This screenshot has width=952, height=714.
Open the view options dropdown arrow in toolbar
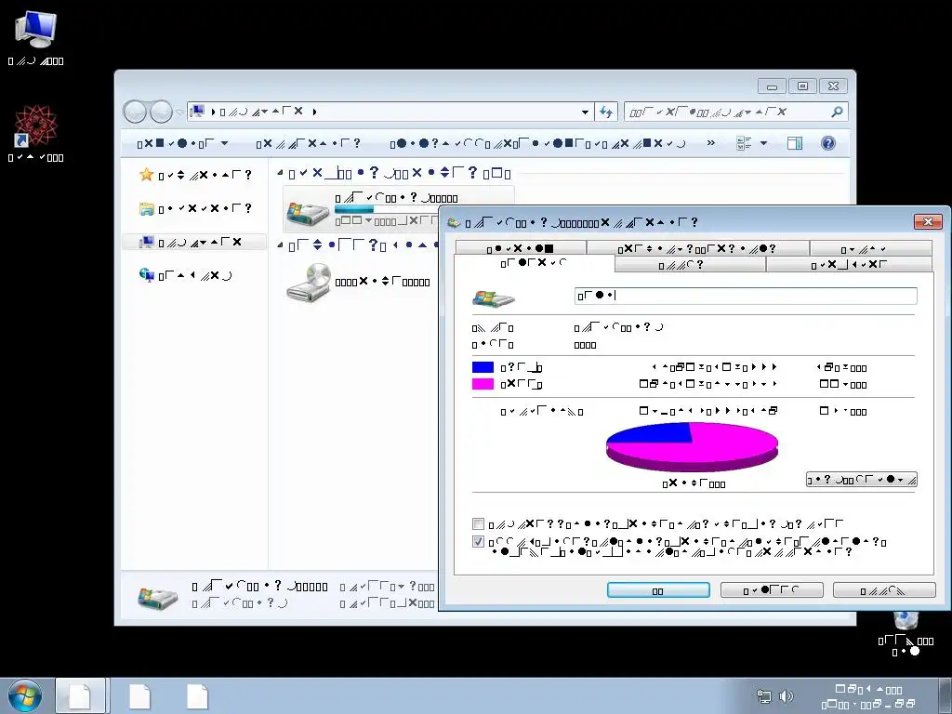coord(764,143)
